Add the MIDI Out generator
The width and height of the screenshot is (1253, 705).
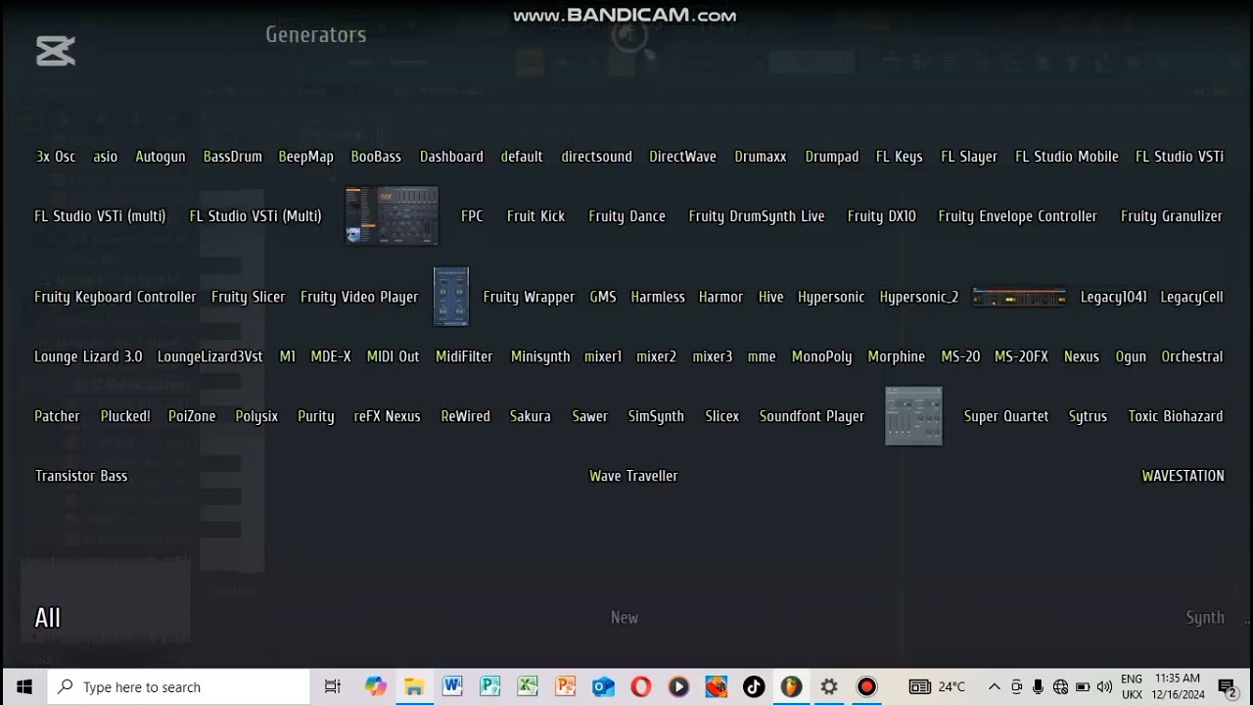click(x=393, y=356)
